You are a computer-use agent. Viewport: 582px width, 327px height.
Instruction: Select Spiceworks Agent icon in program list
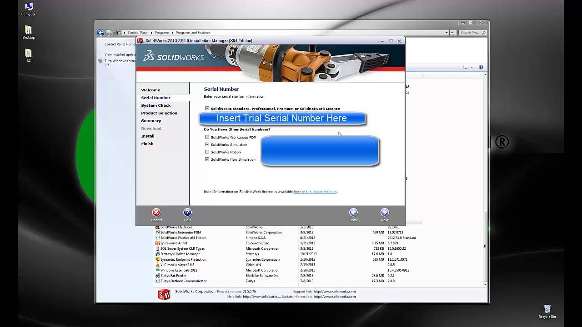(x=157, y=243)
